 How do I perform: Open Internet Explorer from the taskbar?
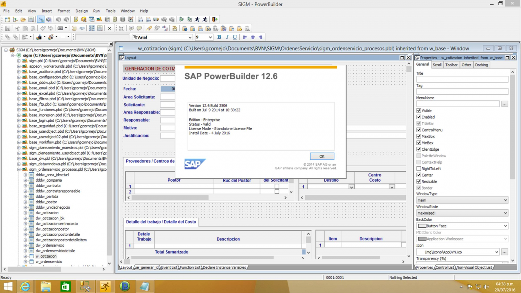[x=25, y=286]
